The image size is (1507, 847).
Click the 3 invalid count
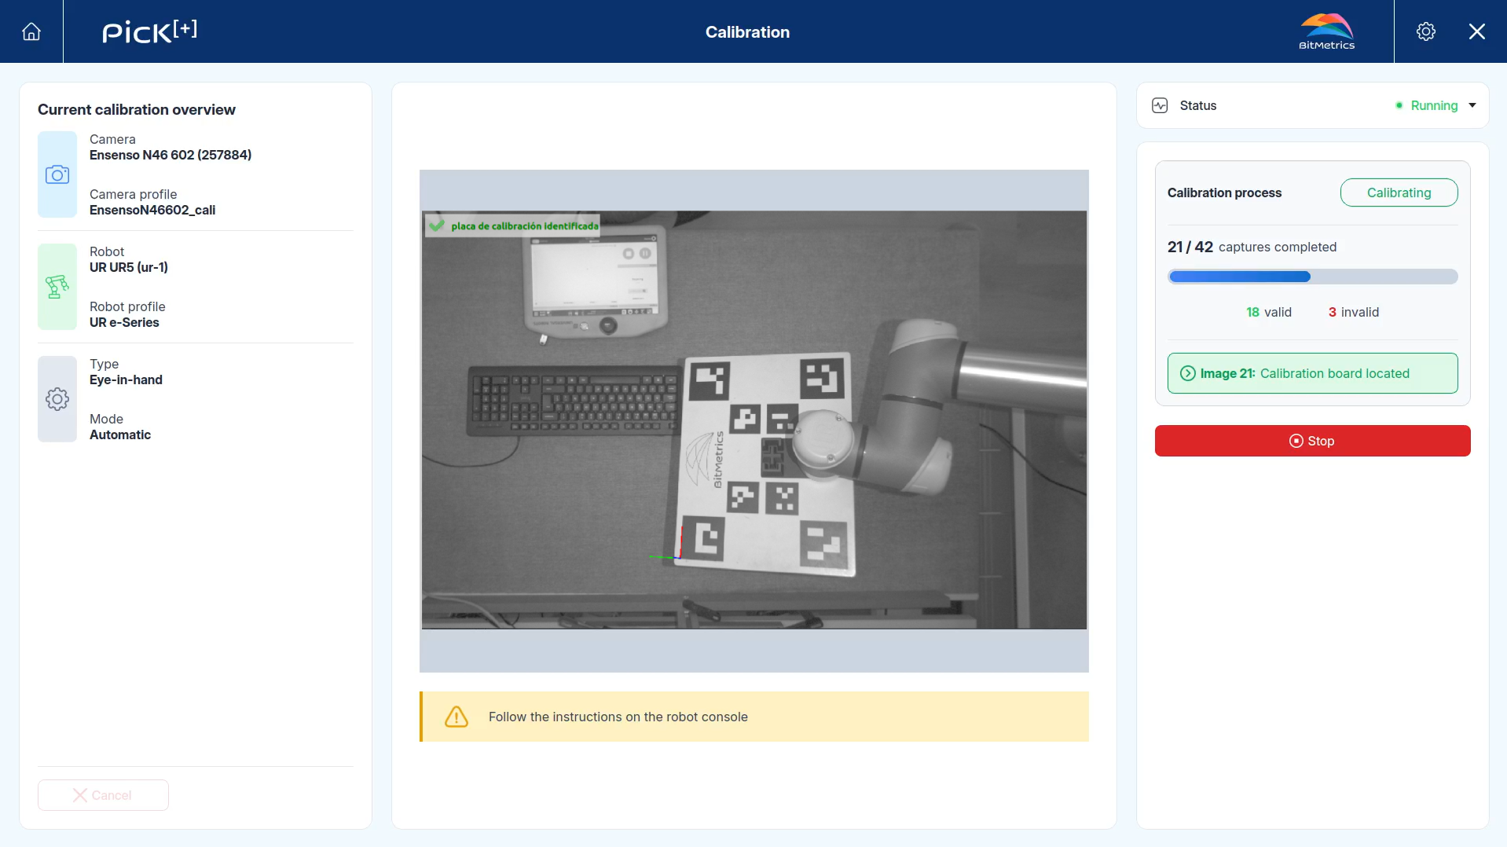tap(1353, 312)
